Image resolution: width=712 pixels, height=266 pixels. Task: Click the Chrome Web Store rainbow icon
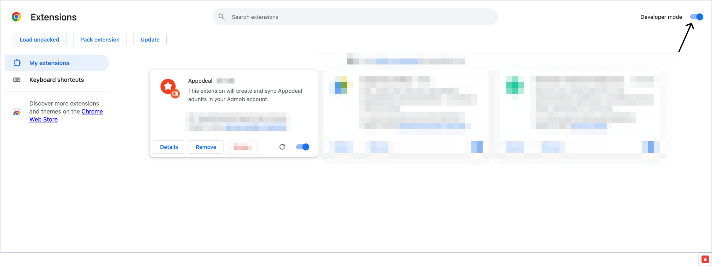pyautogui.click(x=17, y=112)
